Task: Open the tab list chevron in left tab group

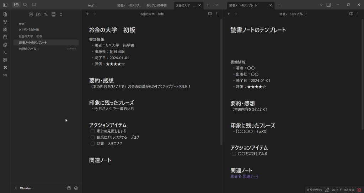Action: point(217,5)
